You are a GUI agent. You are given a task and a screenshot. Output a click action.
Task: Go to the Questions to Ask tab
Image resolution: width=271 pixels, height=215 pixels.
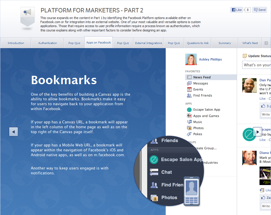click(x=198, y=43)
